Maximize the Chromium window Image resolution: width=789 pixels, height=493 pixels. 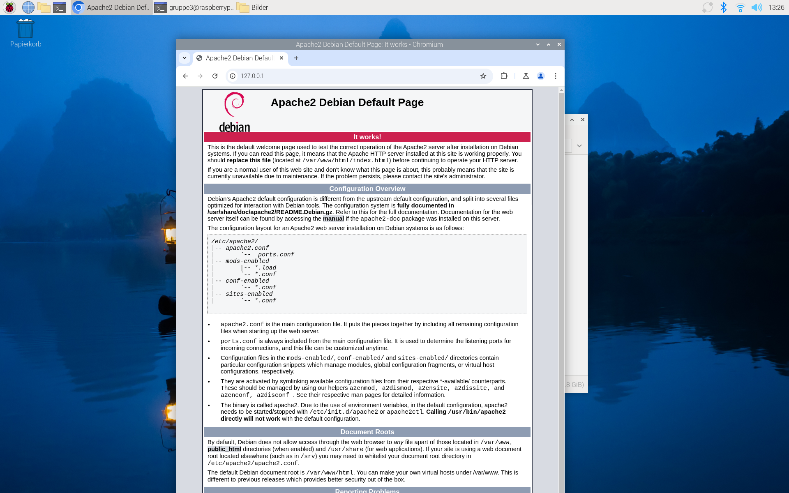coord(549,44)
